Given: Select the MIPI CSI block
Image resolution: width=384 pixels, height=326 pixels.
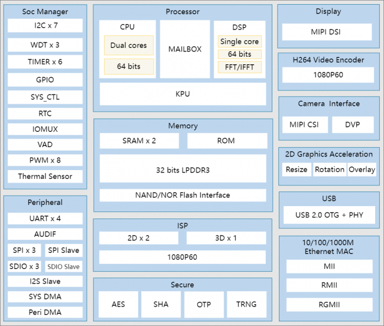Looking at the screenshot, I should point(305,125).
